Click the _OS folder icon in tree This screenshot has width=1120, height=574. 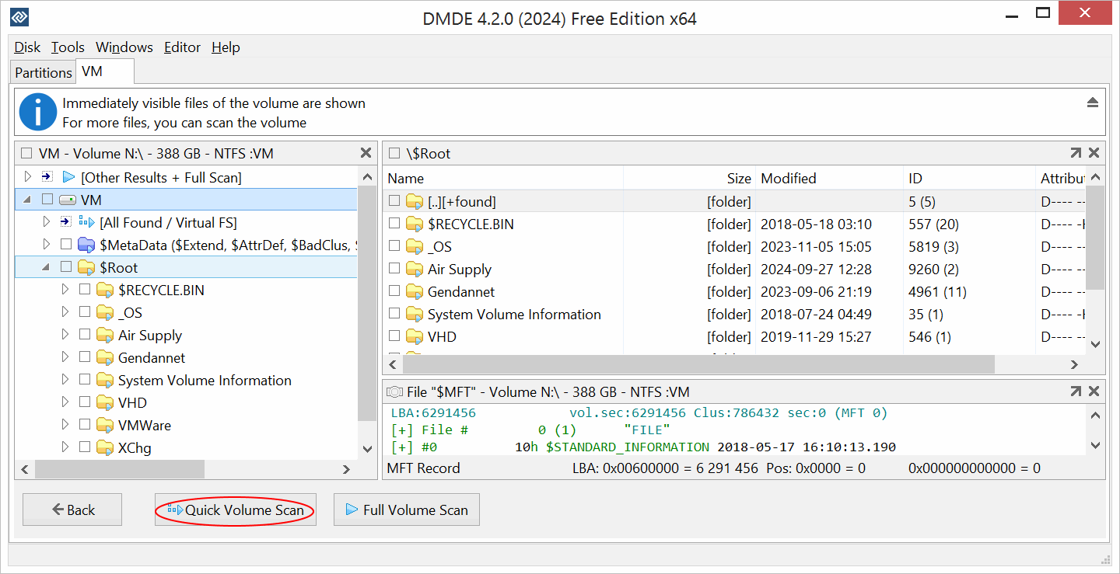coord(105,313)
